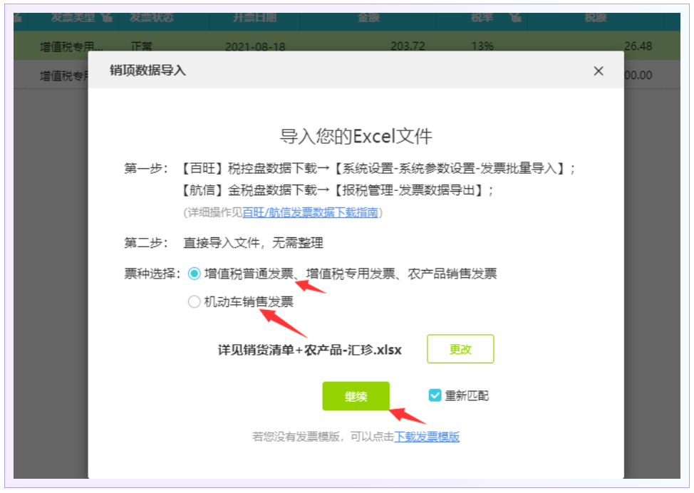Uncheck the 重新匹配 checkbox
The image size is (694, 493).
(x=435, y=395)
